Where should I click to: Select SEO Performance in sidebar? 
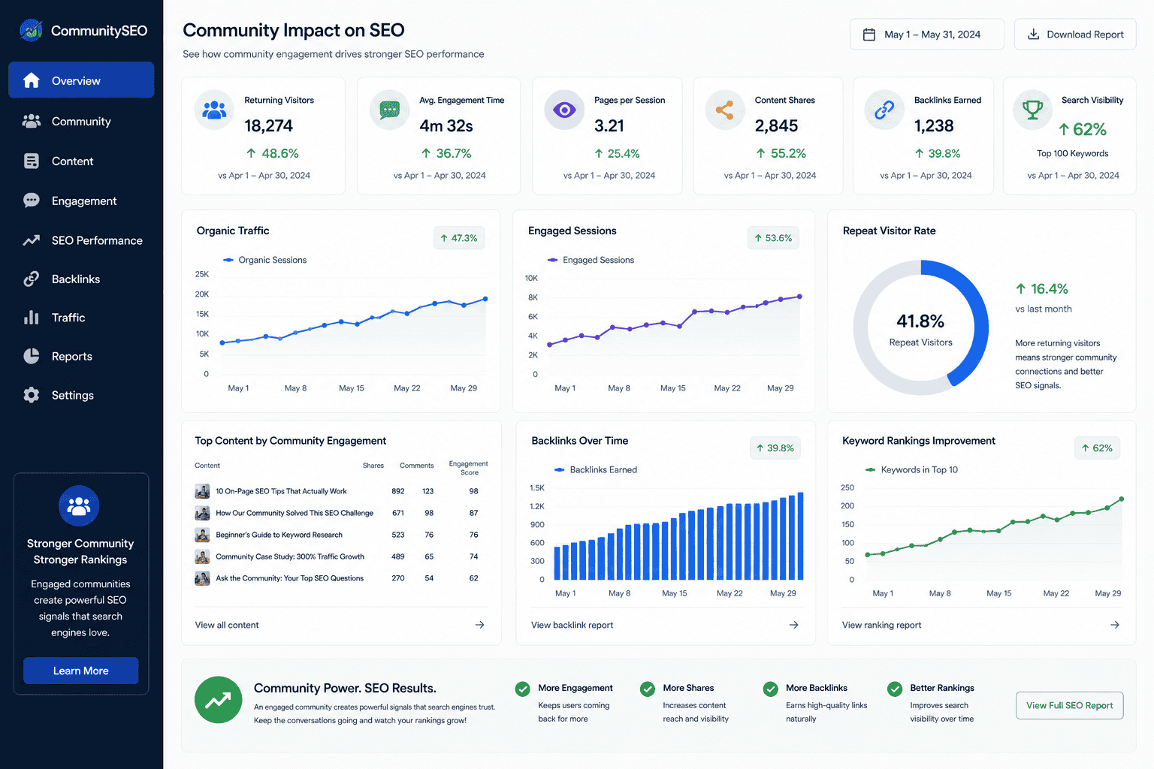pos(81,240)
